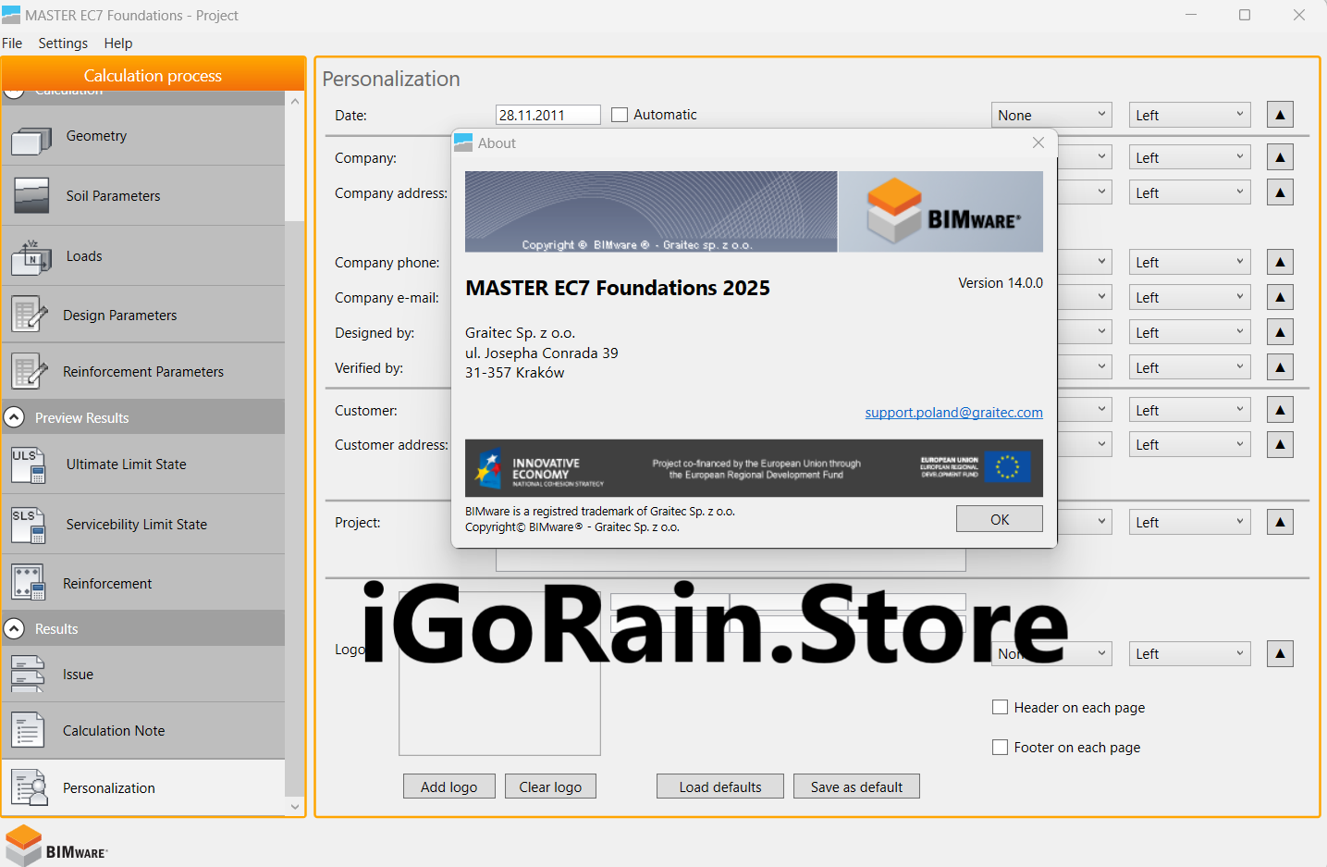The image size is (1327, 867).
Task: Open the None dropdown in Date row
Action: pyautogui.click(x=1051, y=115)
